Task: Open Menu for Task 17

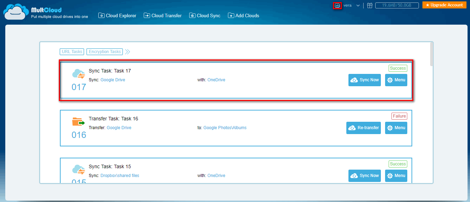Action: pyautogui.click(x=396, y=80)
